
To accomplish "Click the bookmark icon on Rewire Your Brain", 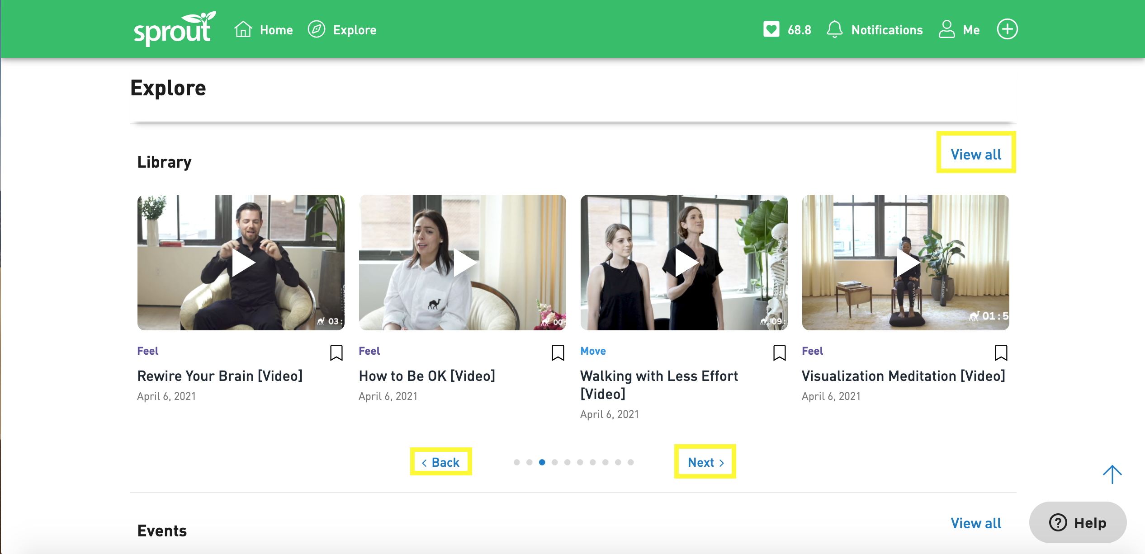I will tap(336, 352).
